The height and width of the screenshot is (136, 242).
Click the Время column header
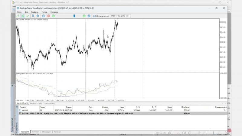tap(69, 107)
